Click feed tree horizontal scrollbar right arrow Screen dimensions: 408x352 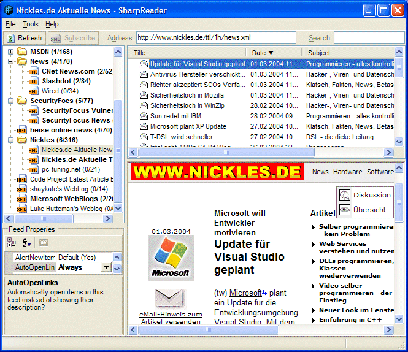click(107, 218)
